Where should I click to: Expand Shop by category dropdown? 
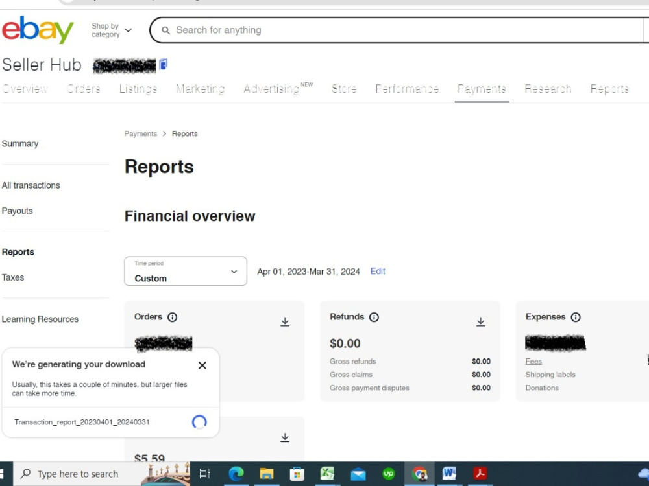(112, 30)
